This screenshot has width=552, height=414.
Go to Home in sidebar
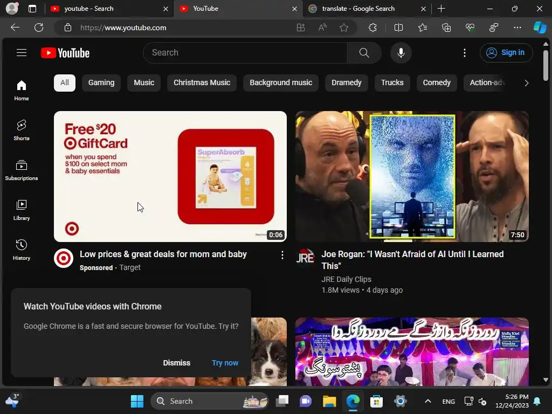pos(22,91)
